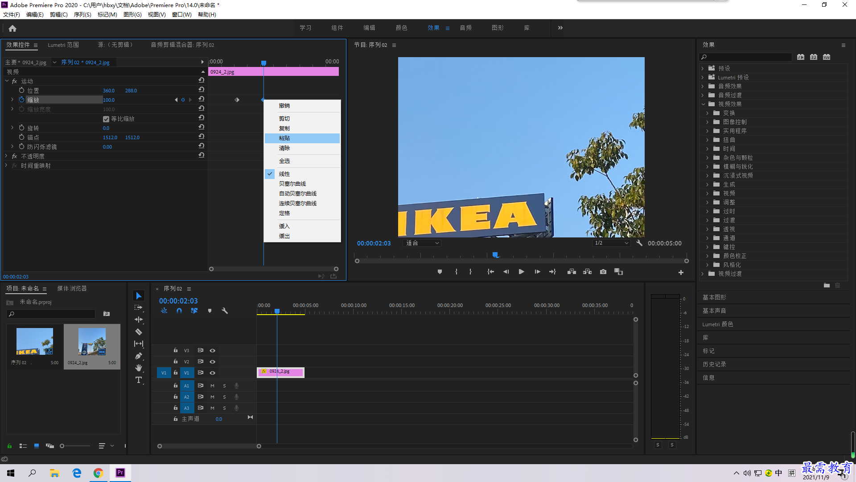Expand the Presets folder
856x482 pixels.
click(x=702, y=68)
